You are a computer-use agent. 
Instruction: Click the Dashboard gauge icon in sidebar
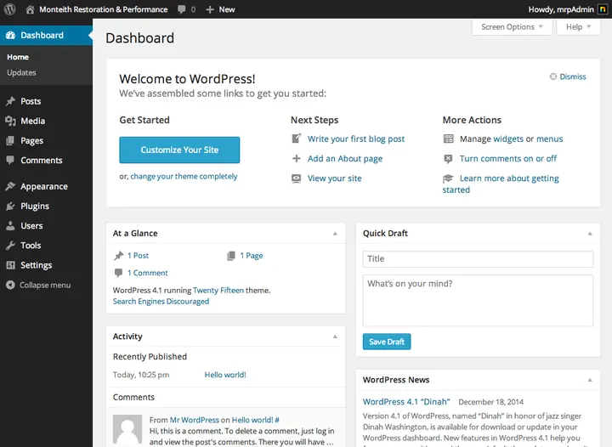pyautogui.click(x=10, y=35)
